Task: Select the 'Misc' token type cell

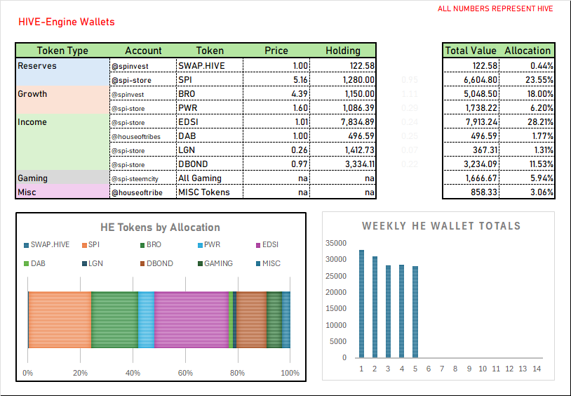Action: (x=62, y=192)
